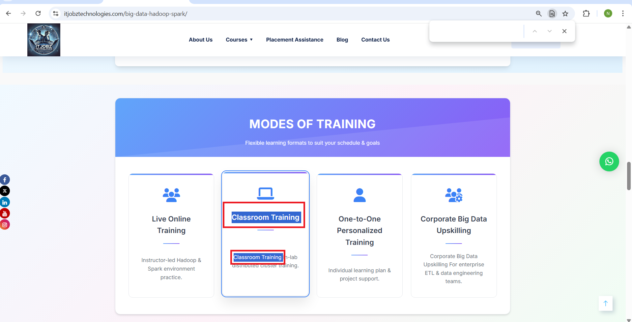Go to previous find-in-page result

pyautogui.click(x=534, y=31)
